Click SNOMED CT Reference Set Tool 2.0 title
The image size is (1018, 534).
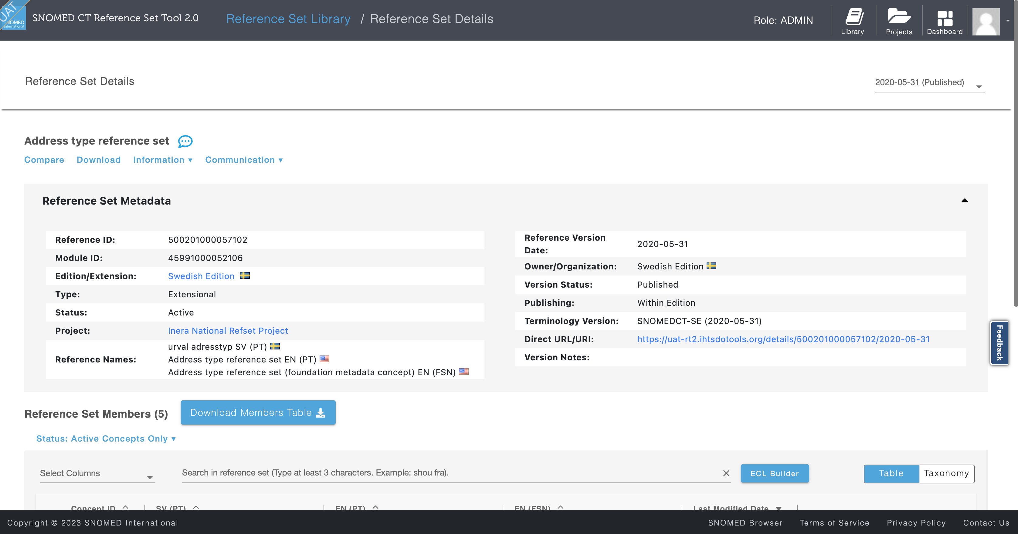tap(115, 18)
